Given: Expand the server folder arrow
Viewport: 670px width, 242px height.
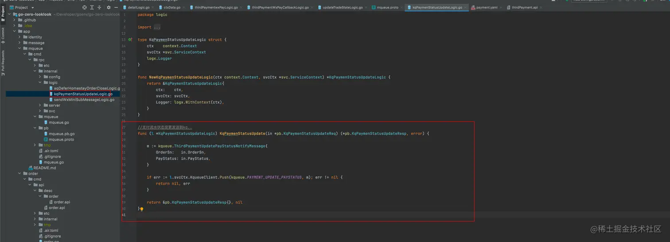Looking at the screenshot, I should coord(40,105).
